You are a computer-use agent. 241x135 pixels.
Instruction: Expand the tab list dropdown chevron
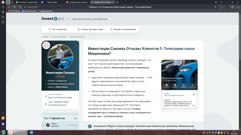click(12, 2)
